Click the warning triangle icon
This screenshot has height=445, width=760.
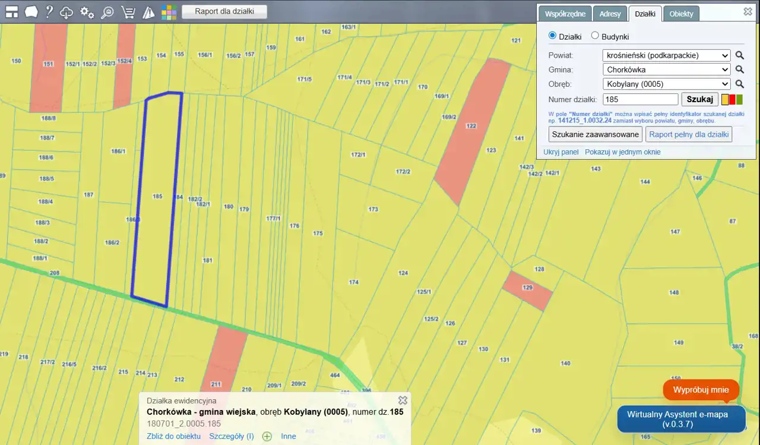coord(148,12)
